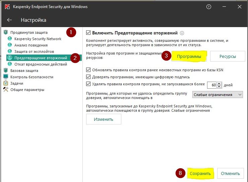Click the Откат вредоносных действий sphere icon
This screenshot has height=182, width=248.
tap(10, 64)
